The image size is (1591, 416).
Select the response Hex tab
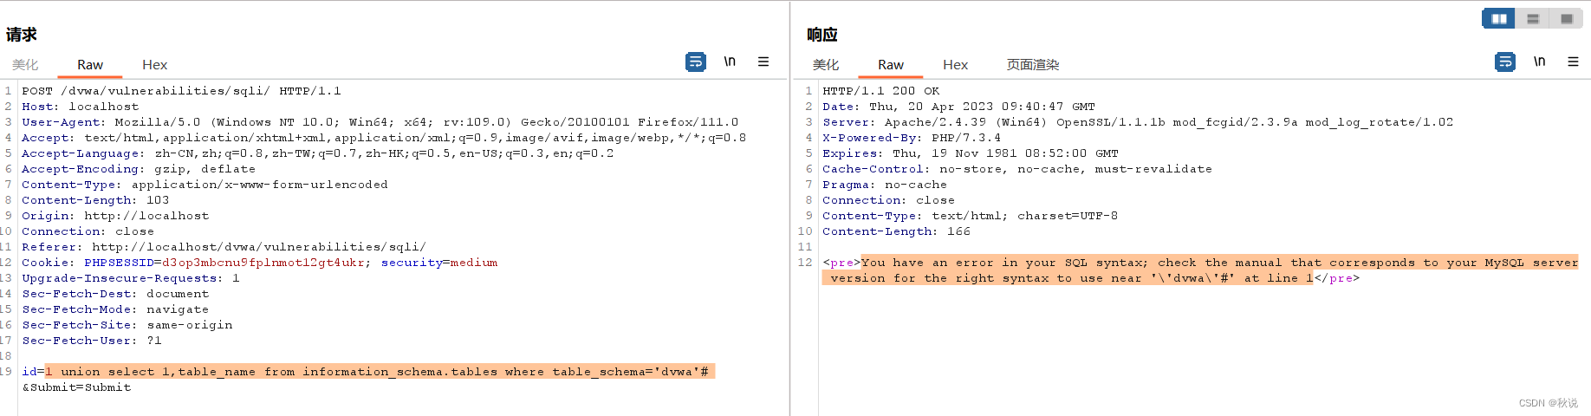point(955,65)
